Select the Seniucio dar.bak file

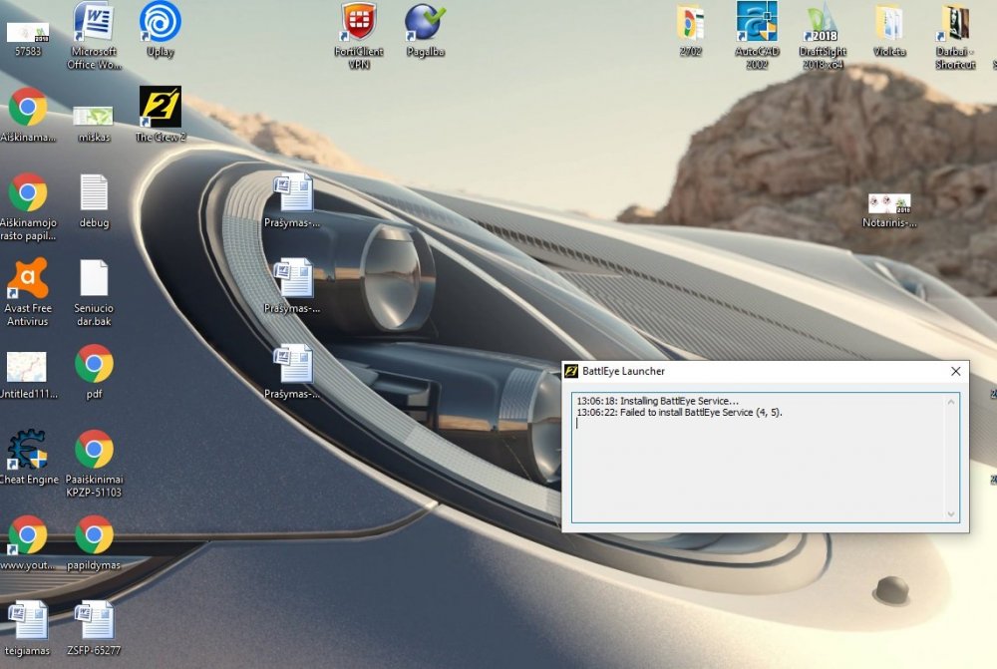point(94,279)
